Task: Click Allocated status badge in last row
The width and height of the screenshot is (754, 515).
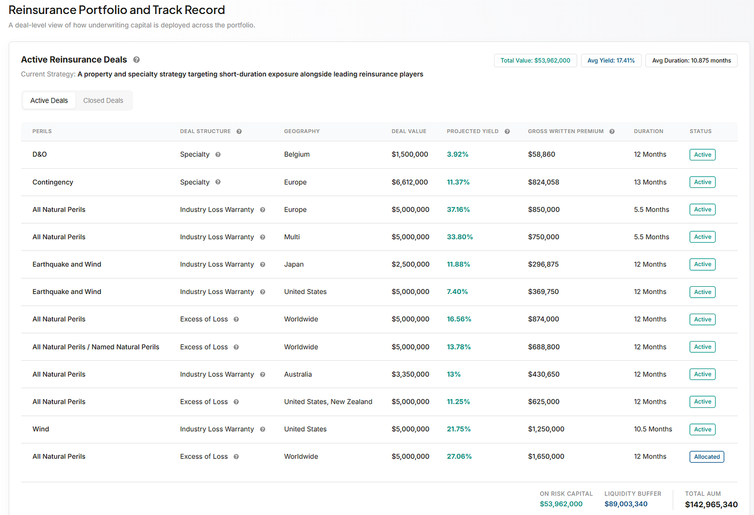Action: coord(707,457)
